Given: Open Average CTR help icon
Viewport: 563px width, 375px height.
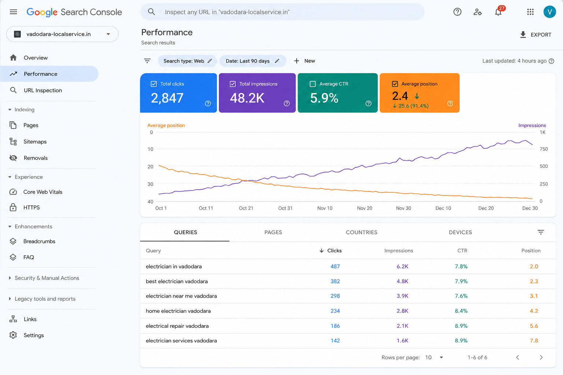Looking at the screenshot, I should click(x=368, y=103).
